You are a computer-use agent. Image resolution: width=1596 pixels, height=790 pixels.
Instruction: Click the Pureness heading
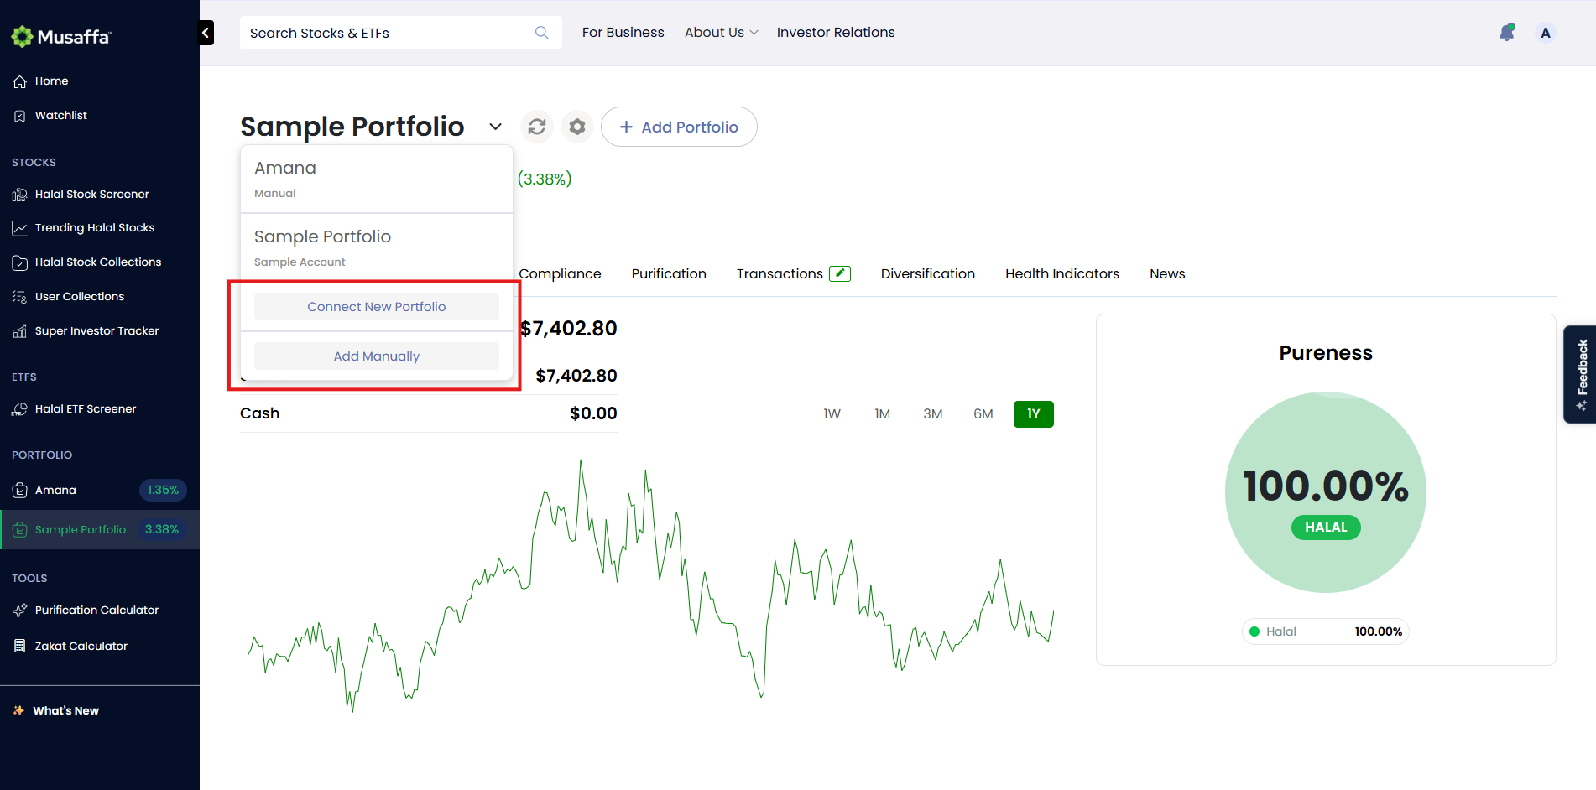click(x=1326, y=353)
